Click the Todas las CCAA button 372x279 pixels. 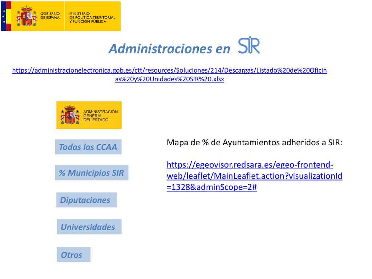pos(88,147)
